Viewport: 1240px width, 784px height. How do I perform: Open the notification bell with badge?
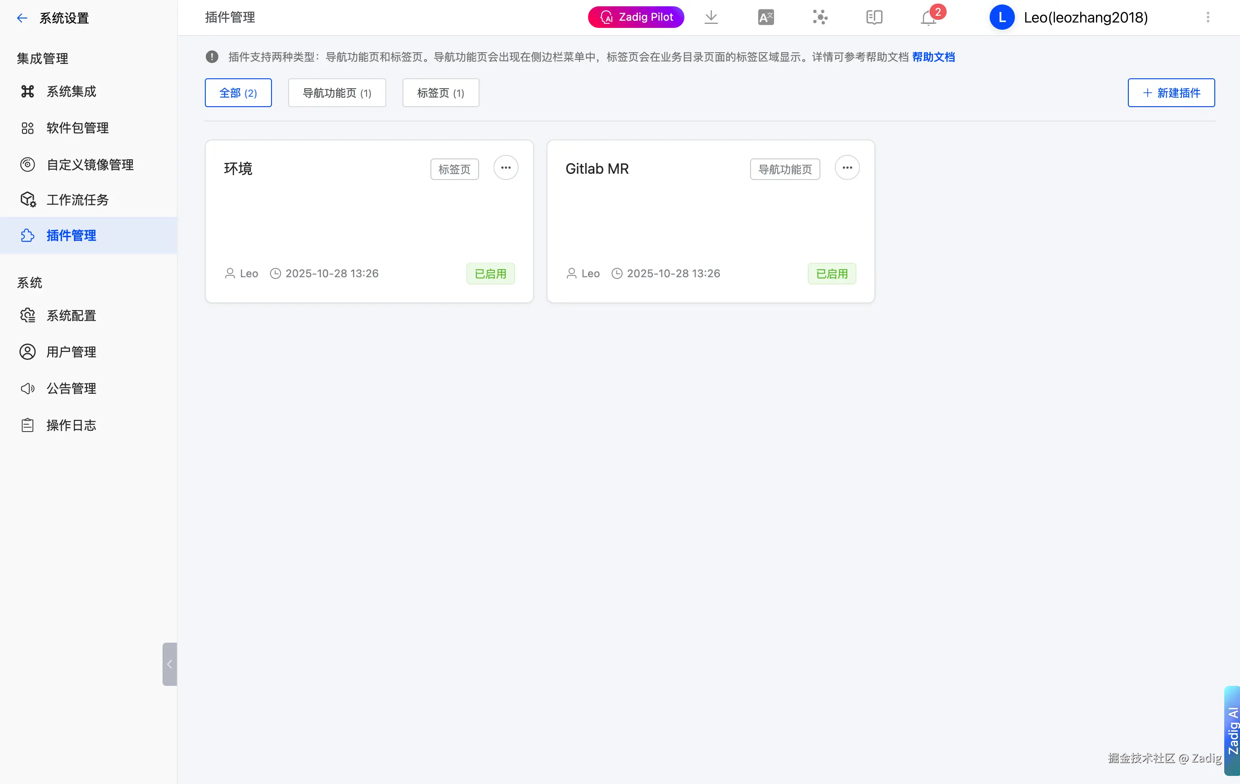pos(928,18)
